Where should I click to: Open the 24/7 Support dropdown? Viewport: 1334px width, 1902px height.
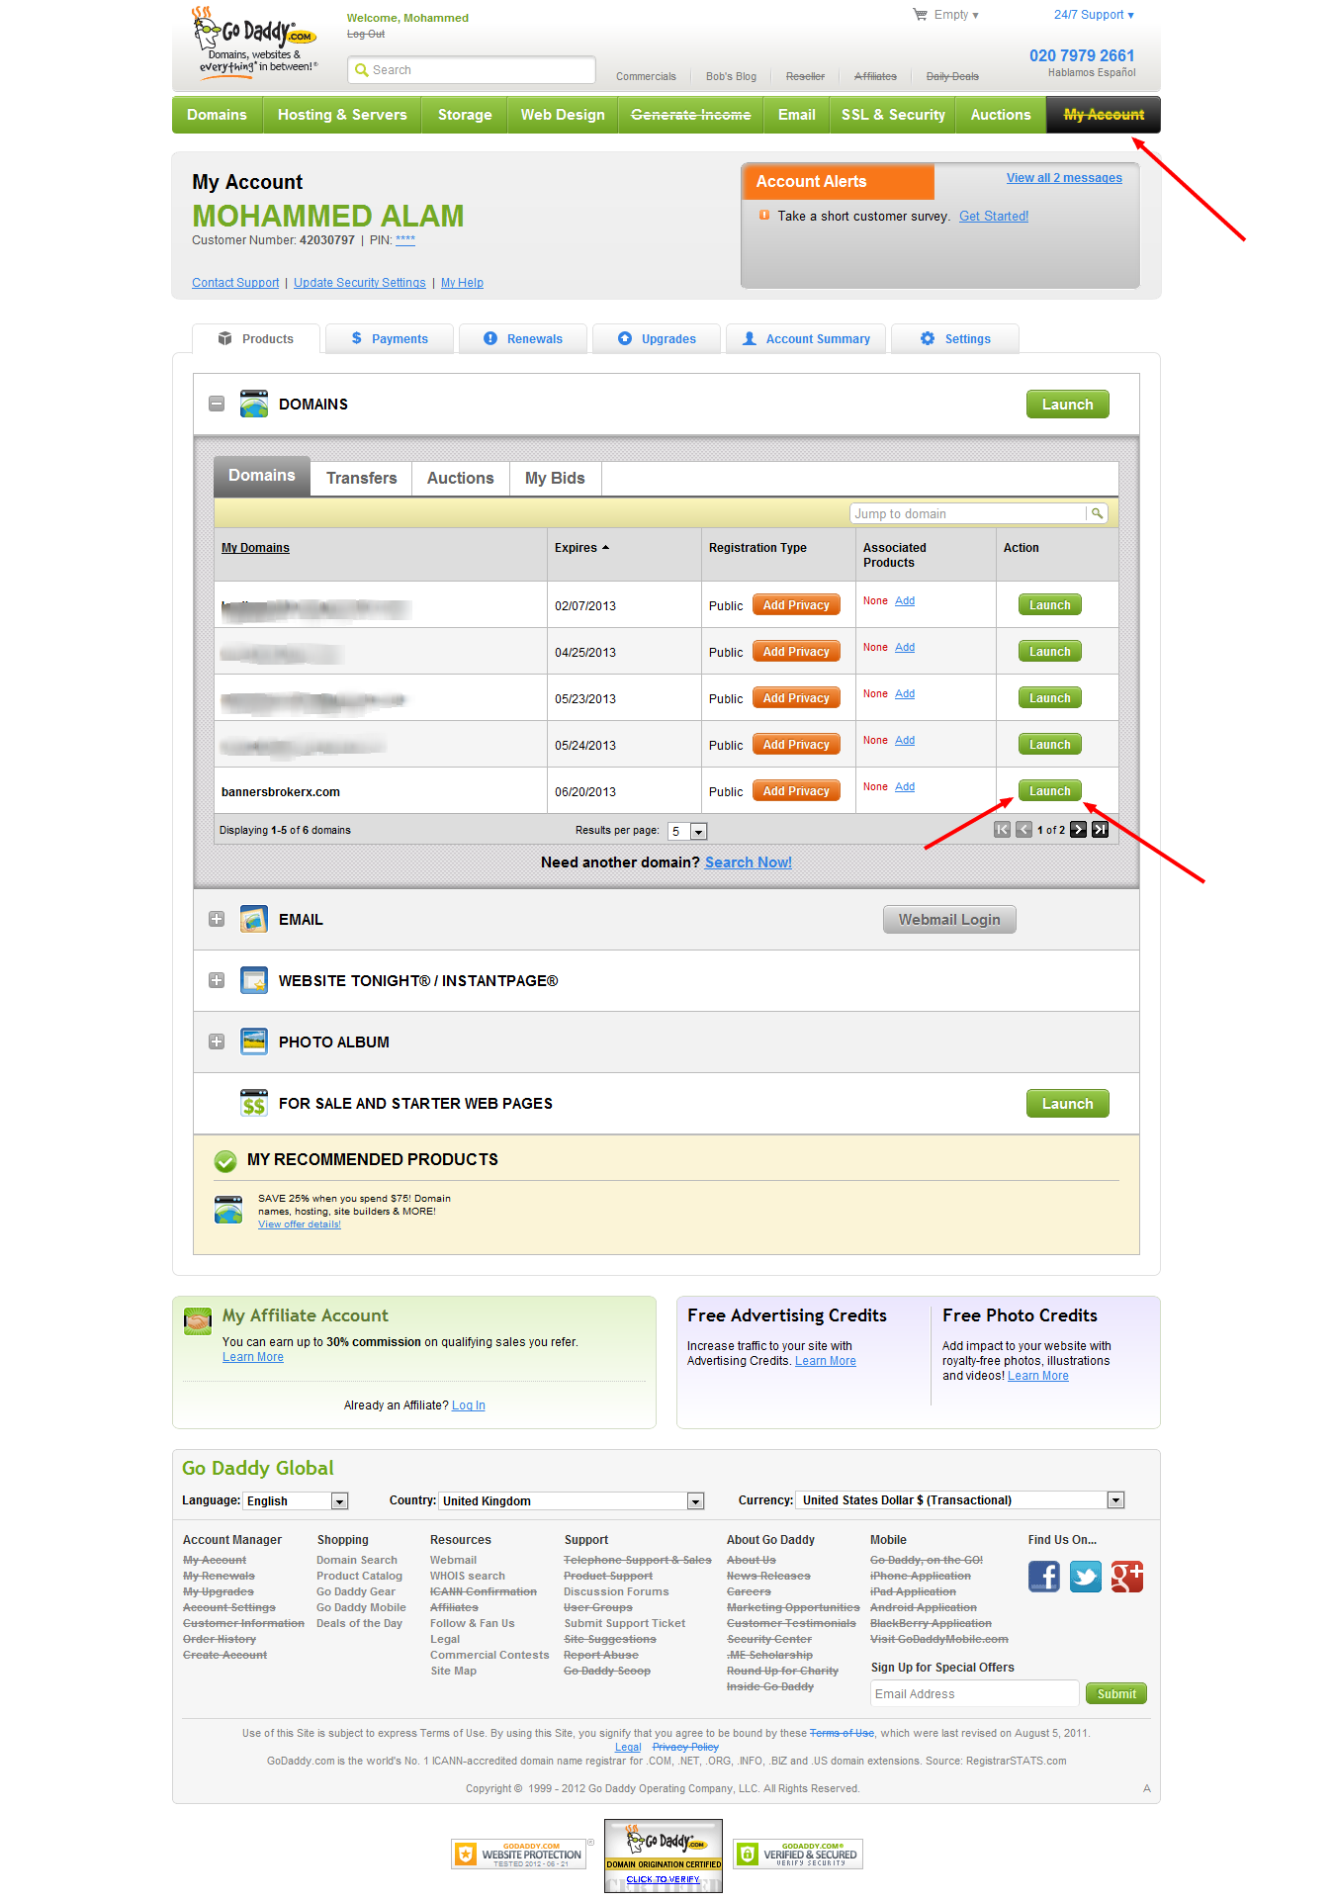point(1094,15)
